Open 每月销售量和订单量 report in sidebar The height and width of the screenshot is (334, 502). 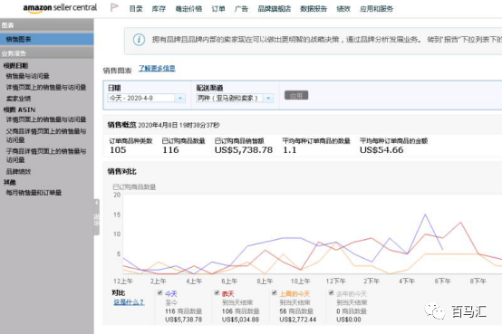pyautogui.click(x=34, y=193)
